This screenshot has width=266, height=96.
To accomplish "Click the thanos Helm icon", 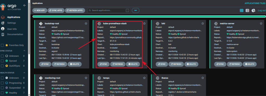I will tap(157, 78).
